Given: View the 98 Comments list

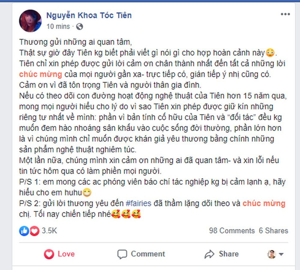Looking at the screenshot, I should [232, 231].
